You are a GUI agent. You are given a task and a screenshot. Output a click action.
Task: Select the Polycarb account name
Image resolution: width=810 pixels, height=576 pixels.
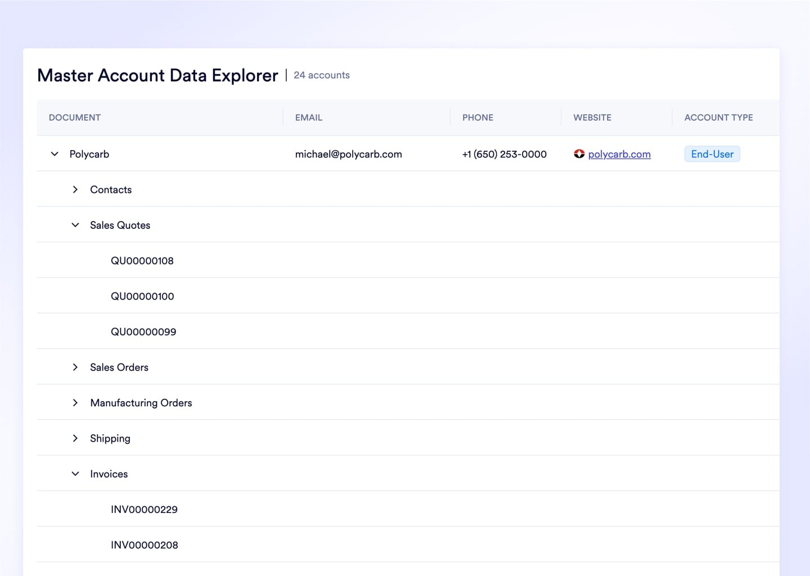point(89,154)
